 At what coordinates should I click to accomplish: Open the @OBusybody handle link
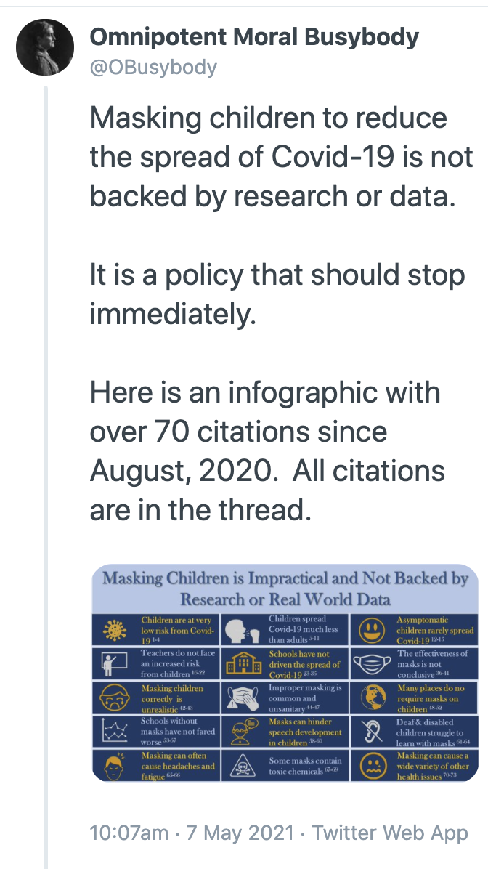pos(153,68)
